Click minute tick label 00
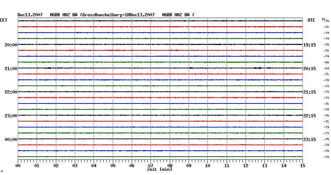The width and height of the screenshot is (331, 175). (18, 166)
